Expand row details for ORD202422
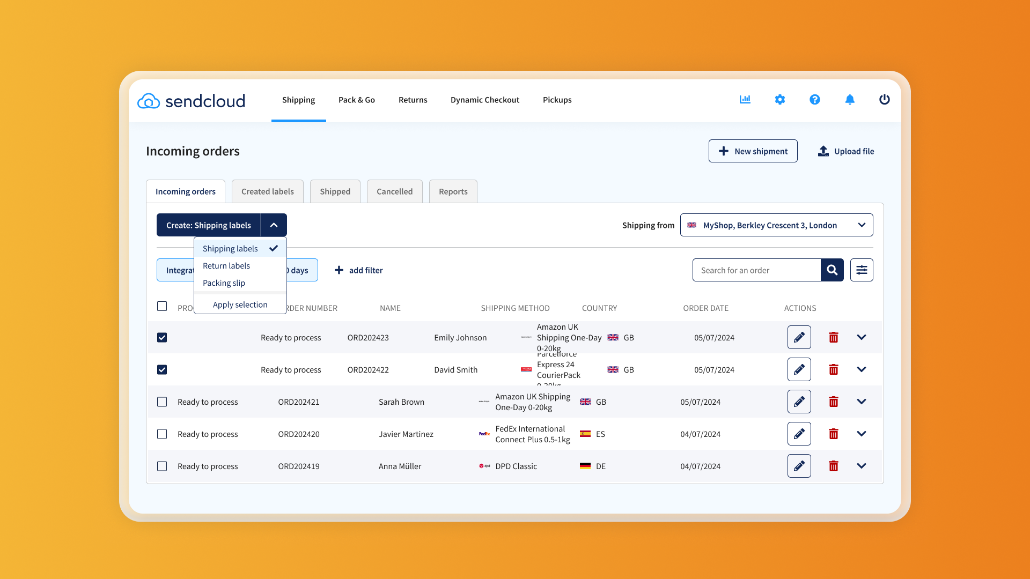 (x=862, y=369)
